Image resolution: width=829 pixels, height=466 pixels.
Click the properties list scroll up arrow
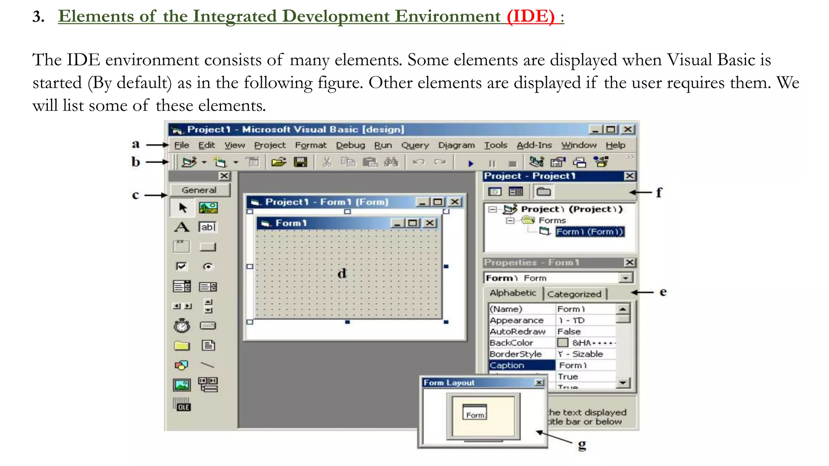click(623, 309)
